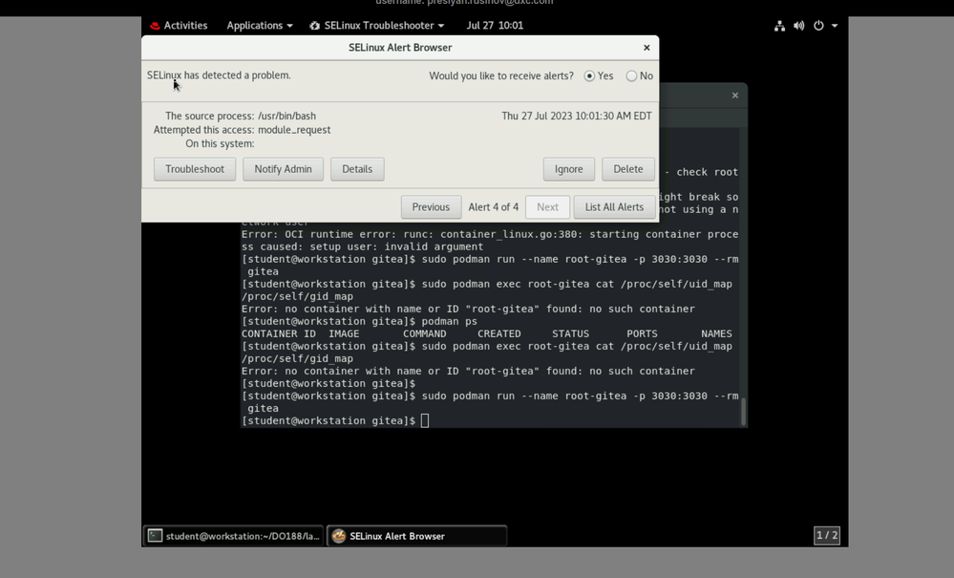Close the SELinux Alert Browser window
Viewport: 954px width, 578px height.
(647, 48)
